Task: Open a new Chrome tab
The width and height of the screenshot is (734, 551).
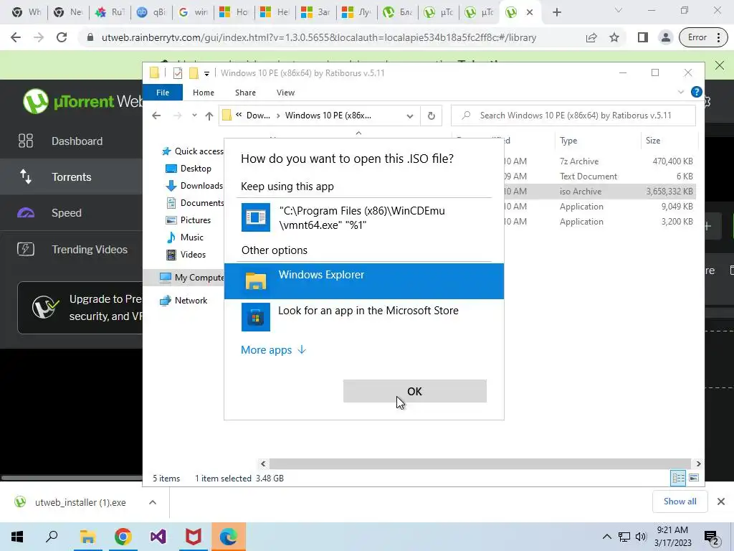Action: tap(556, 12)
